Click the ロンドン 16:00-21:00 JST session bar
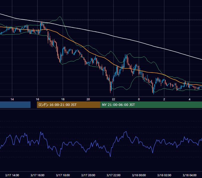 click(x=69, y=105)
